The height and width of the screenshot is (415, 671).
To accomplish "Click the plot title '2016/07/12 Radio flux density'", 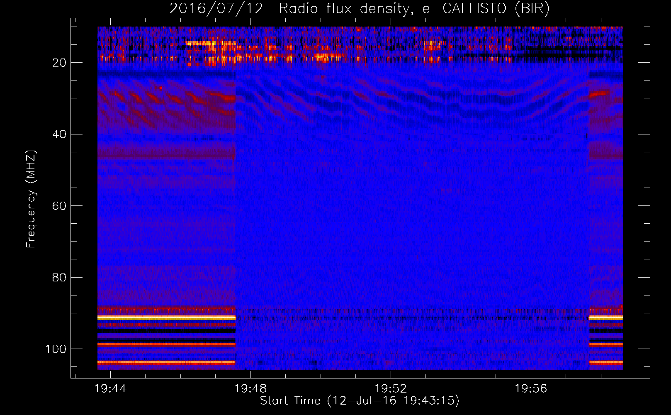I will click(x=360, y=8).
